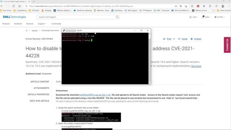This screenshot has width=231, height=130.
Task: Open the AU/EN region dropdown
Action: coord(220,17)
